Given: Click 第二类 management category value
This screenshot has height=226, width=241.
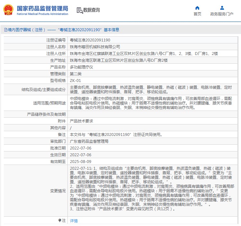Looking at the screenshot, I should [76, 74].
